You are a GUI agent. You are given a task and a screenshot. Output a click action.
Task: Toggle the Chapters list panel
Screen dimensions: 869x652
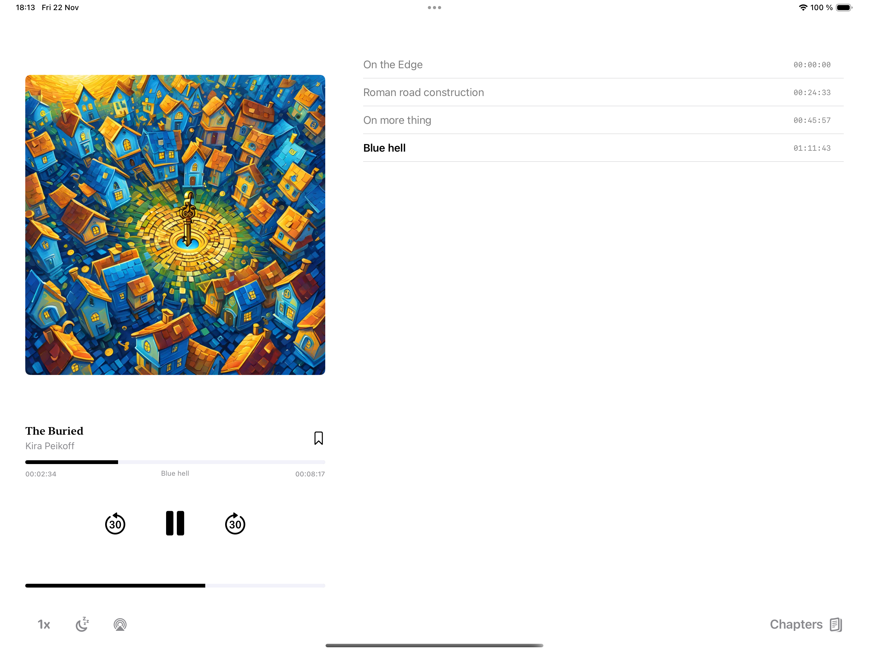point(805,624)
